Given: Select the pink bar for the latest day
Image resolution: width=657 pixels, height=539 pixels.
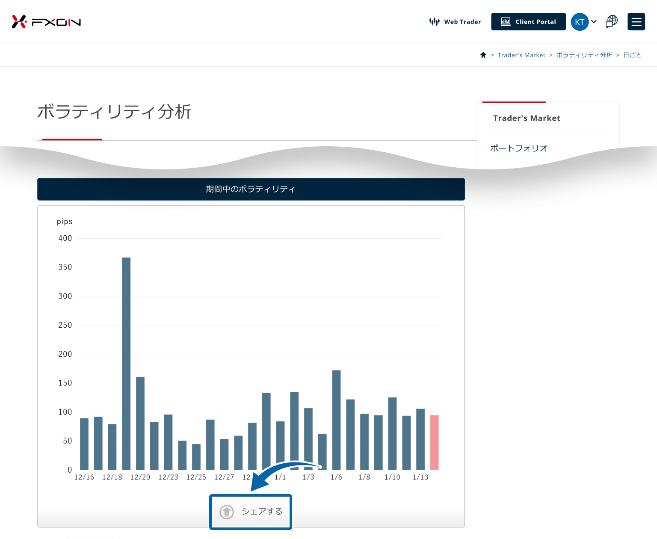Looking at the screenshot, I should click(434, 442).
